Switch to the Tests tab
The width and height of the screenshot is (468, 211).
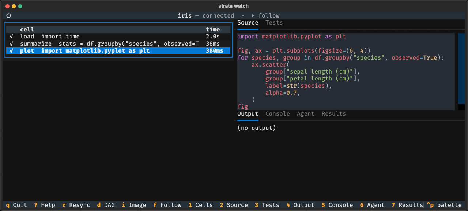(274, 23)
